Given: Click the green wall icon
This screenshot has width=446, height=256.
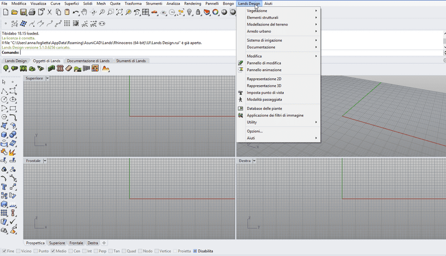Looking at the screenshot, I should coord(51,68).
